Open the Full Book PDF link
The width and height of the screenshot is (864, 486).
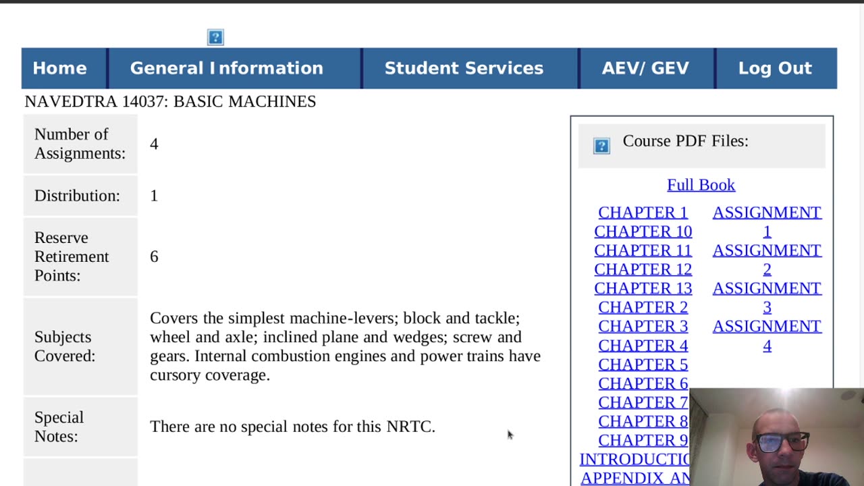[701, 185]
